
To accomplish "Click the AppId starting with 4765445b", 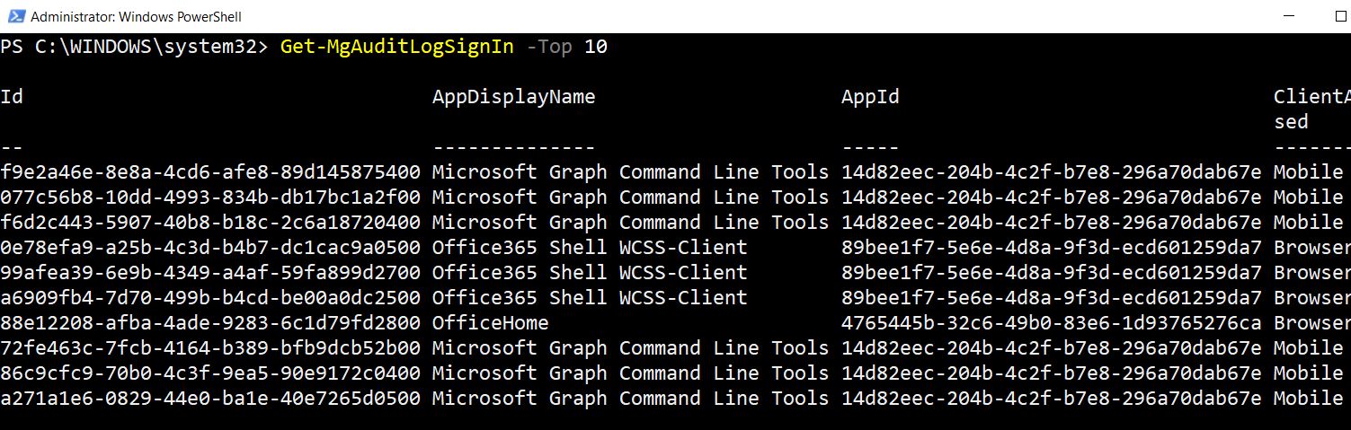I will click(1051, 323).
